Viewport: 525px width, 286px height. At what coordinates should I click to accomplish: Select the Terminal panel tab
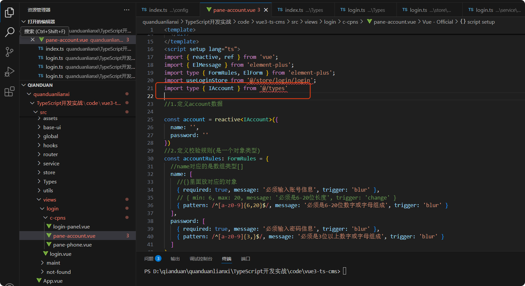(x=227, y=259)
